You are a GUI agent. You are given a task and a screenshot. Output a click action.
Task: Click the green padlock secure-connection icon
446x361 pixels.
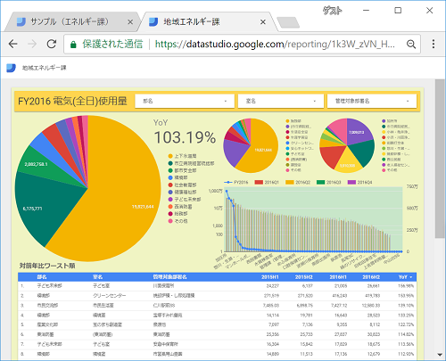tap(73, 45)
